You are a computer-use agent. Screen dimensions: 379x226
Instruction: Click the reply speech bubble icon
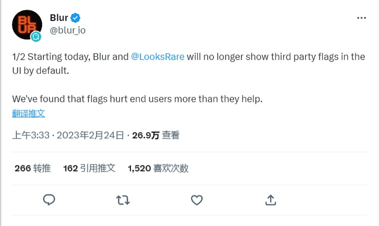[x=49, y=200]
